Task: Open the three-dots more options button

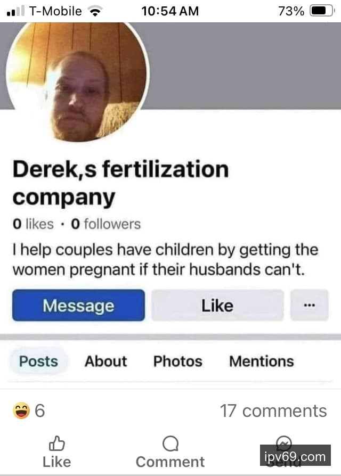Action: (x=309, y=305)
